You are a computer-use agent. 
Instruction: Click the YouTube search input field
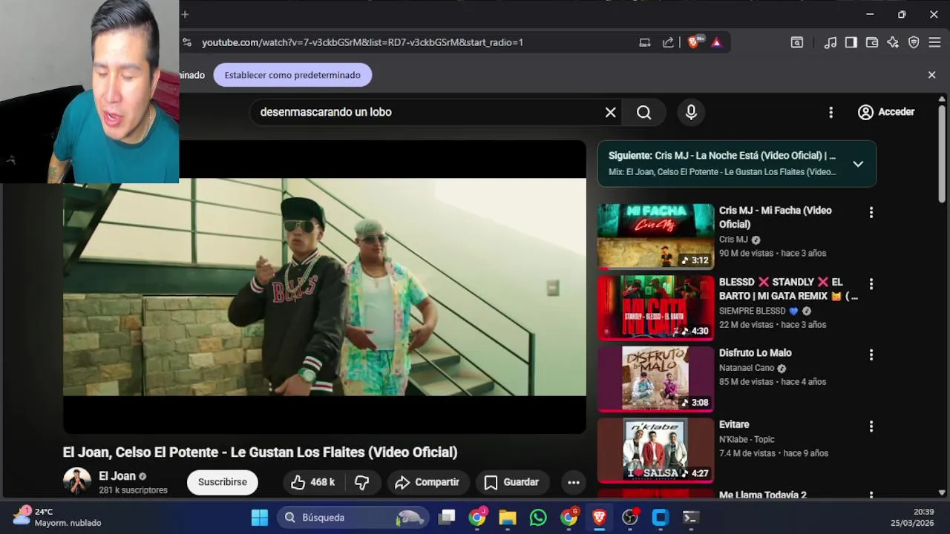(x=427, y=112)
